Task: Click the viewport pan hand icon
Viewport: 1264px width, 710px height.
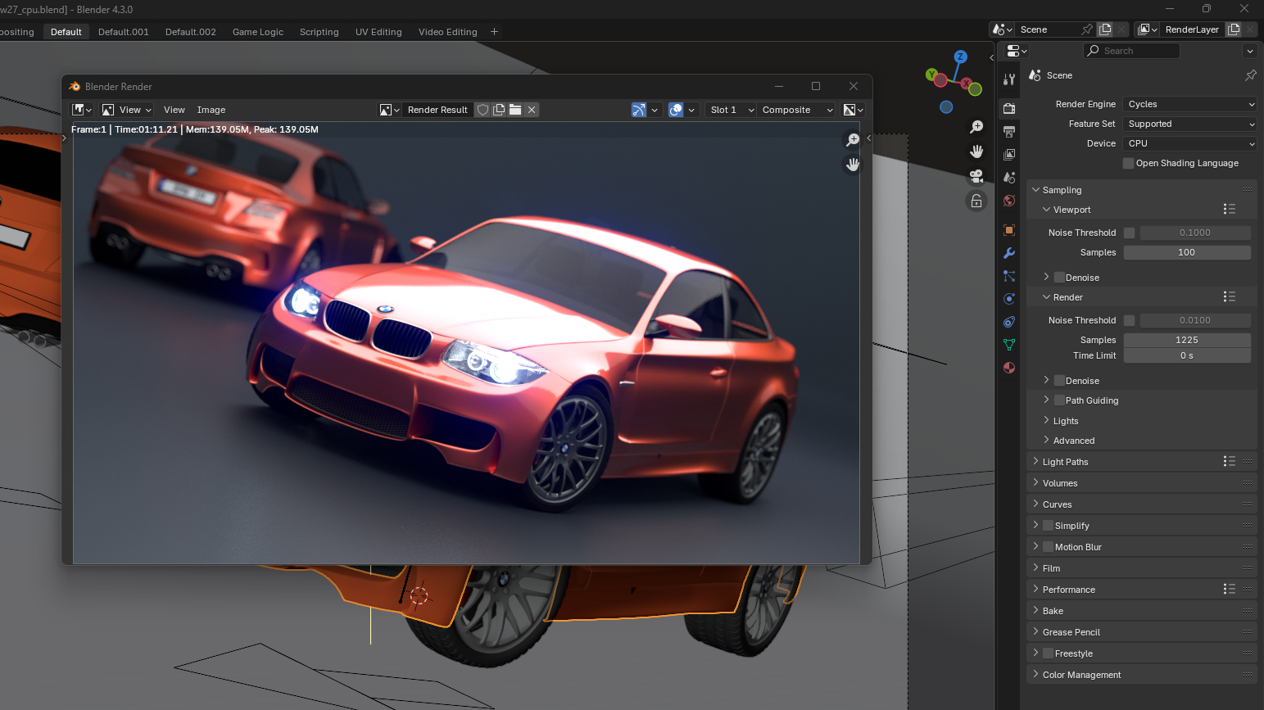Action: pyautogui.click(x=976, y=151)
